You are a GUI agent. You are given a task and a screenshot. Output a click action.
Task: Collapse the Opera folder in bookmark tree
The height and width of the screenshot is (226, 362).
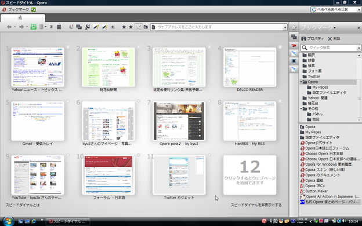pos(301,82)
